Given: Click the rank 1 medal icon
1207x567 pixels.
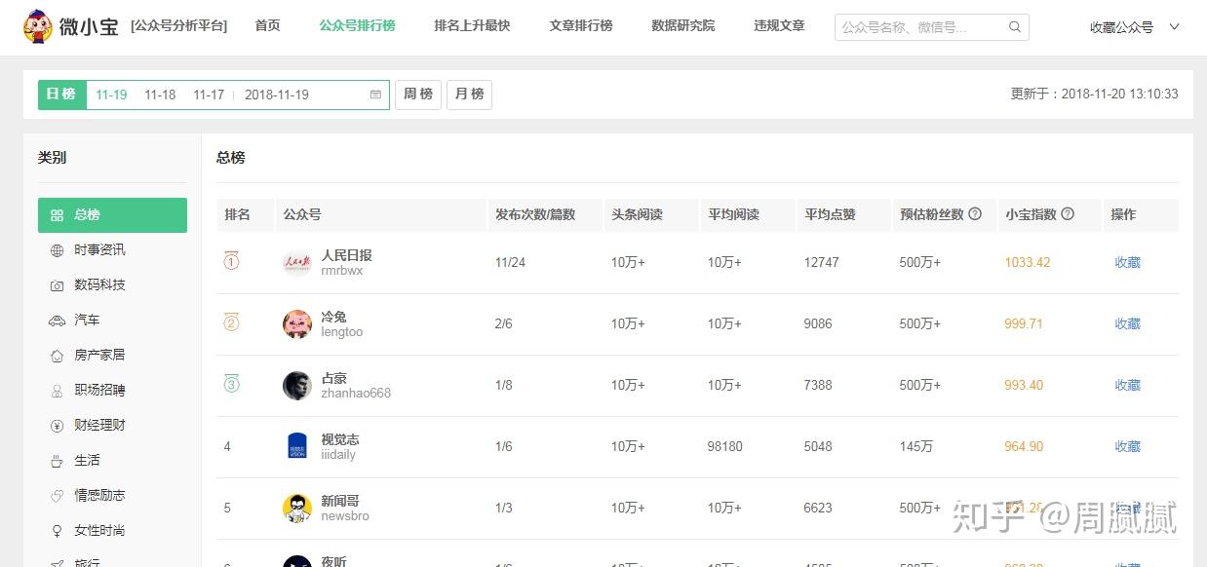Looking at the screenshot, I should pos(231,260).
